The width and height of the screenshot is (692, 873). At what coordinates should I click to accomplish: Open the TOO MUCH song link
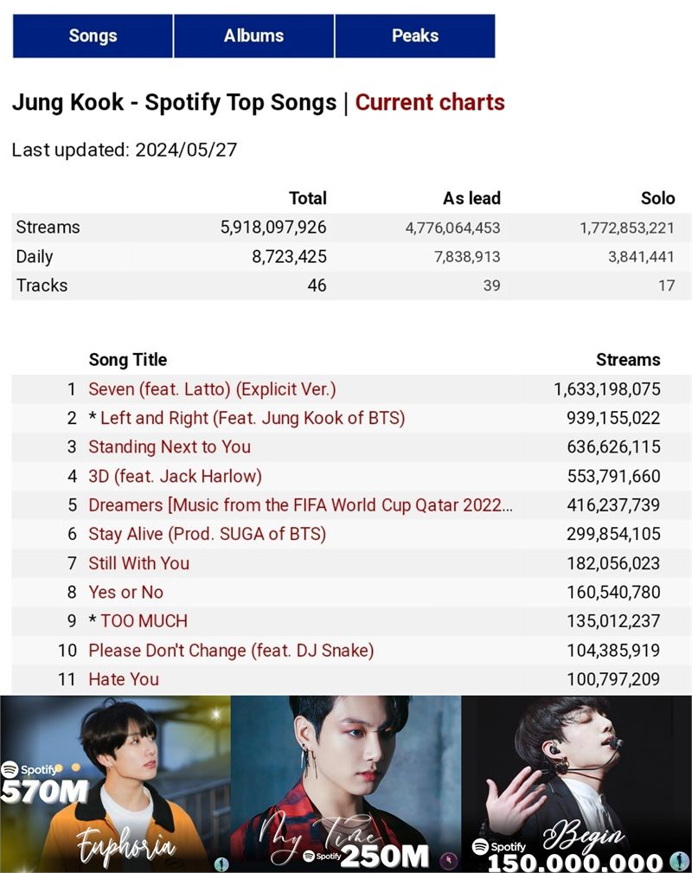(144, 620)
